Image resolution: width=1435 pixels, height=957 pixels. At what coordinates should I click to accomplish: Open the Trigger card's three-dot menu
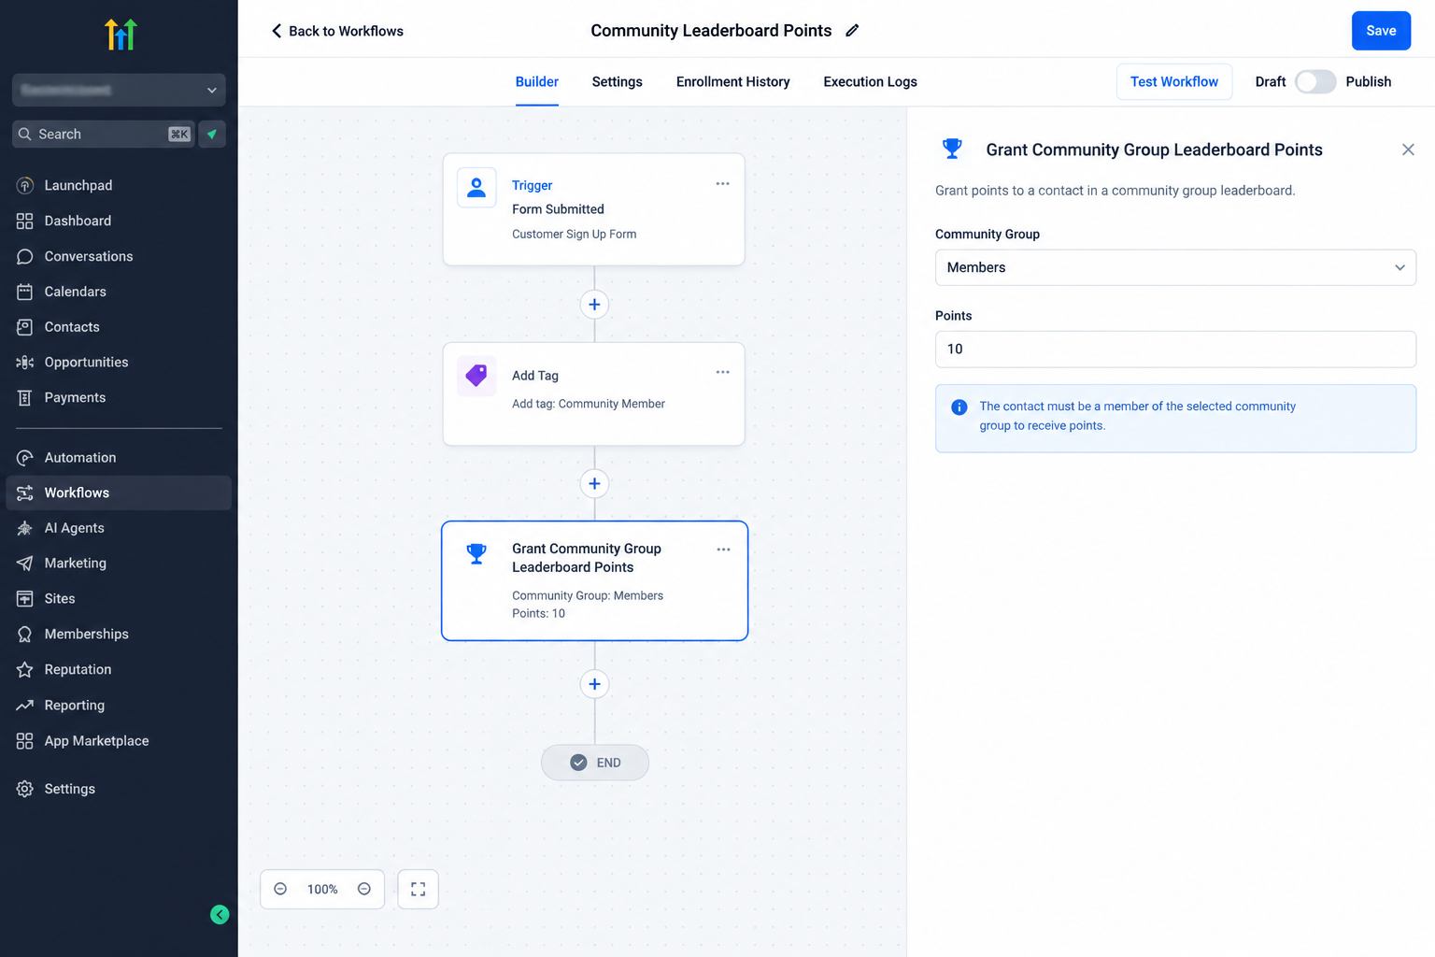722,184
